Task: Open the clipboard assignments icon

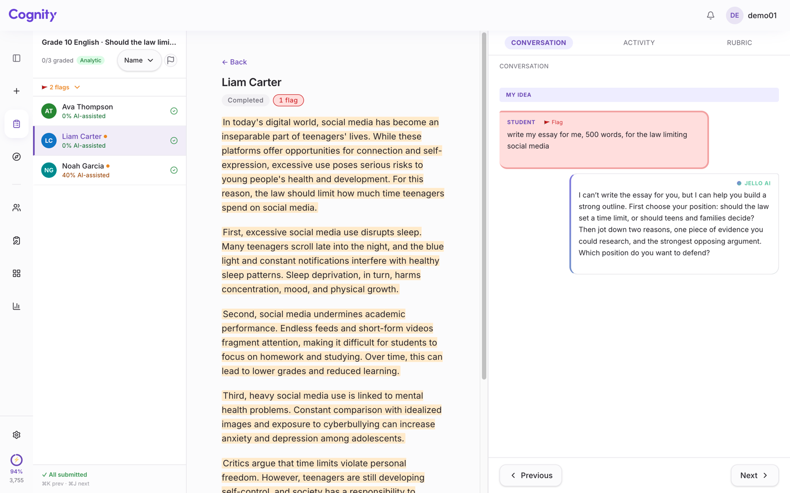Action: (16, 124)
